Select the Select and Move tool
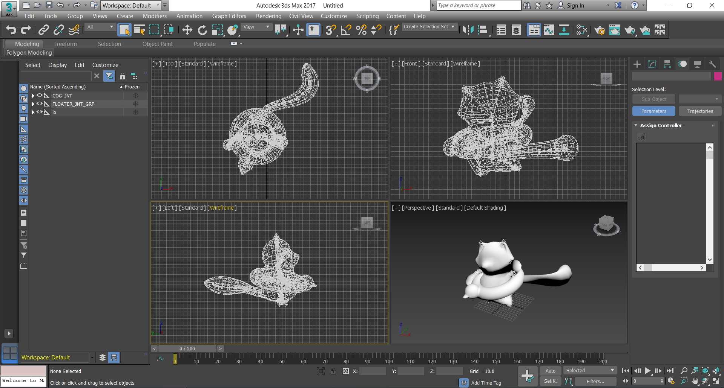 [x=187, y=30]
